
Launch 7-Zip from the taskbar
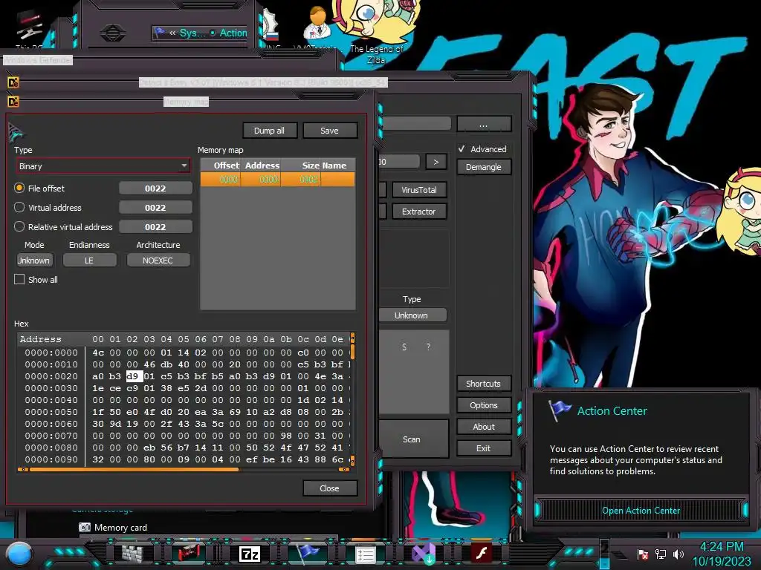[250, 554]
